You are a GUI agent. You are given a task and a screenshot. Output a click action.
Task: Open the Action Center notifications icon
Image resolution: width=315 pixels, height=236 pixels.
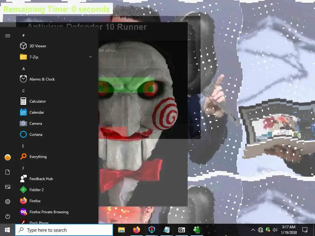point(305,230)
